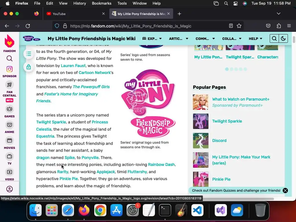Open the Fluttershy link

point(137,172)
